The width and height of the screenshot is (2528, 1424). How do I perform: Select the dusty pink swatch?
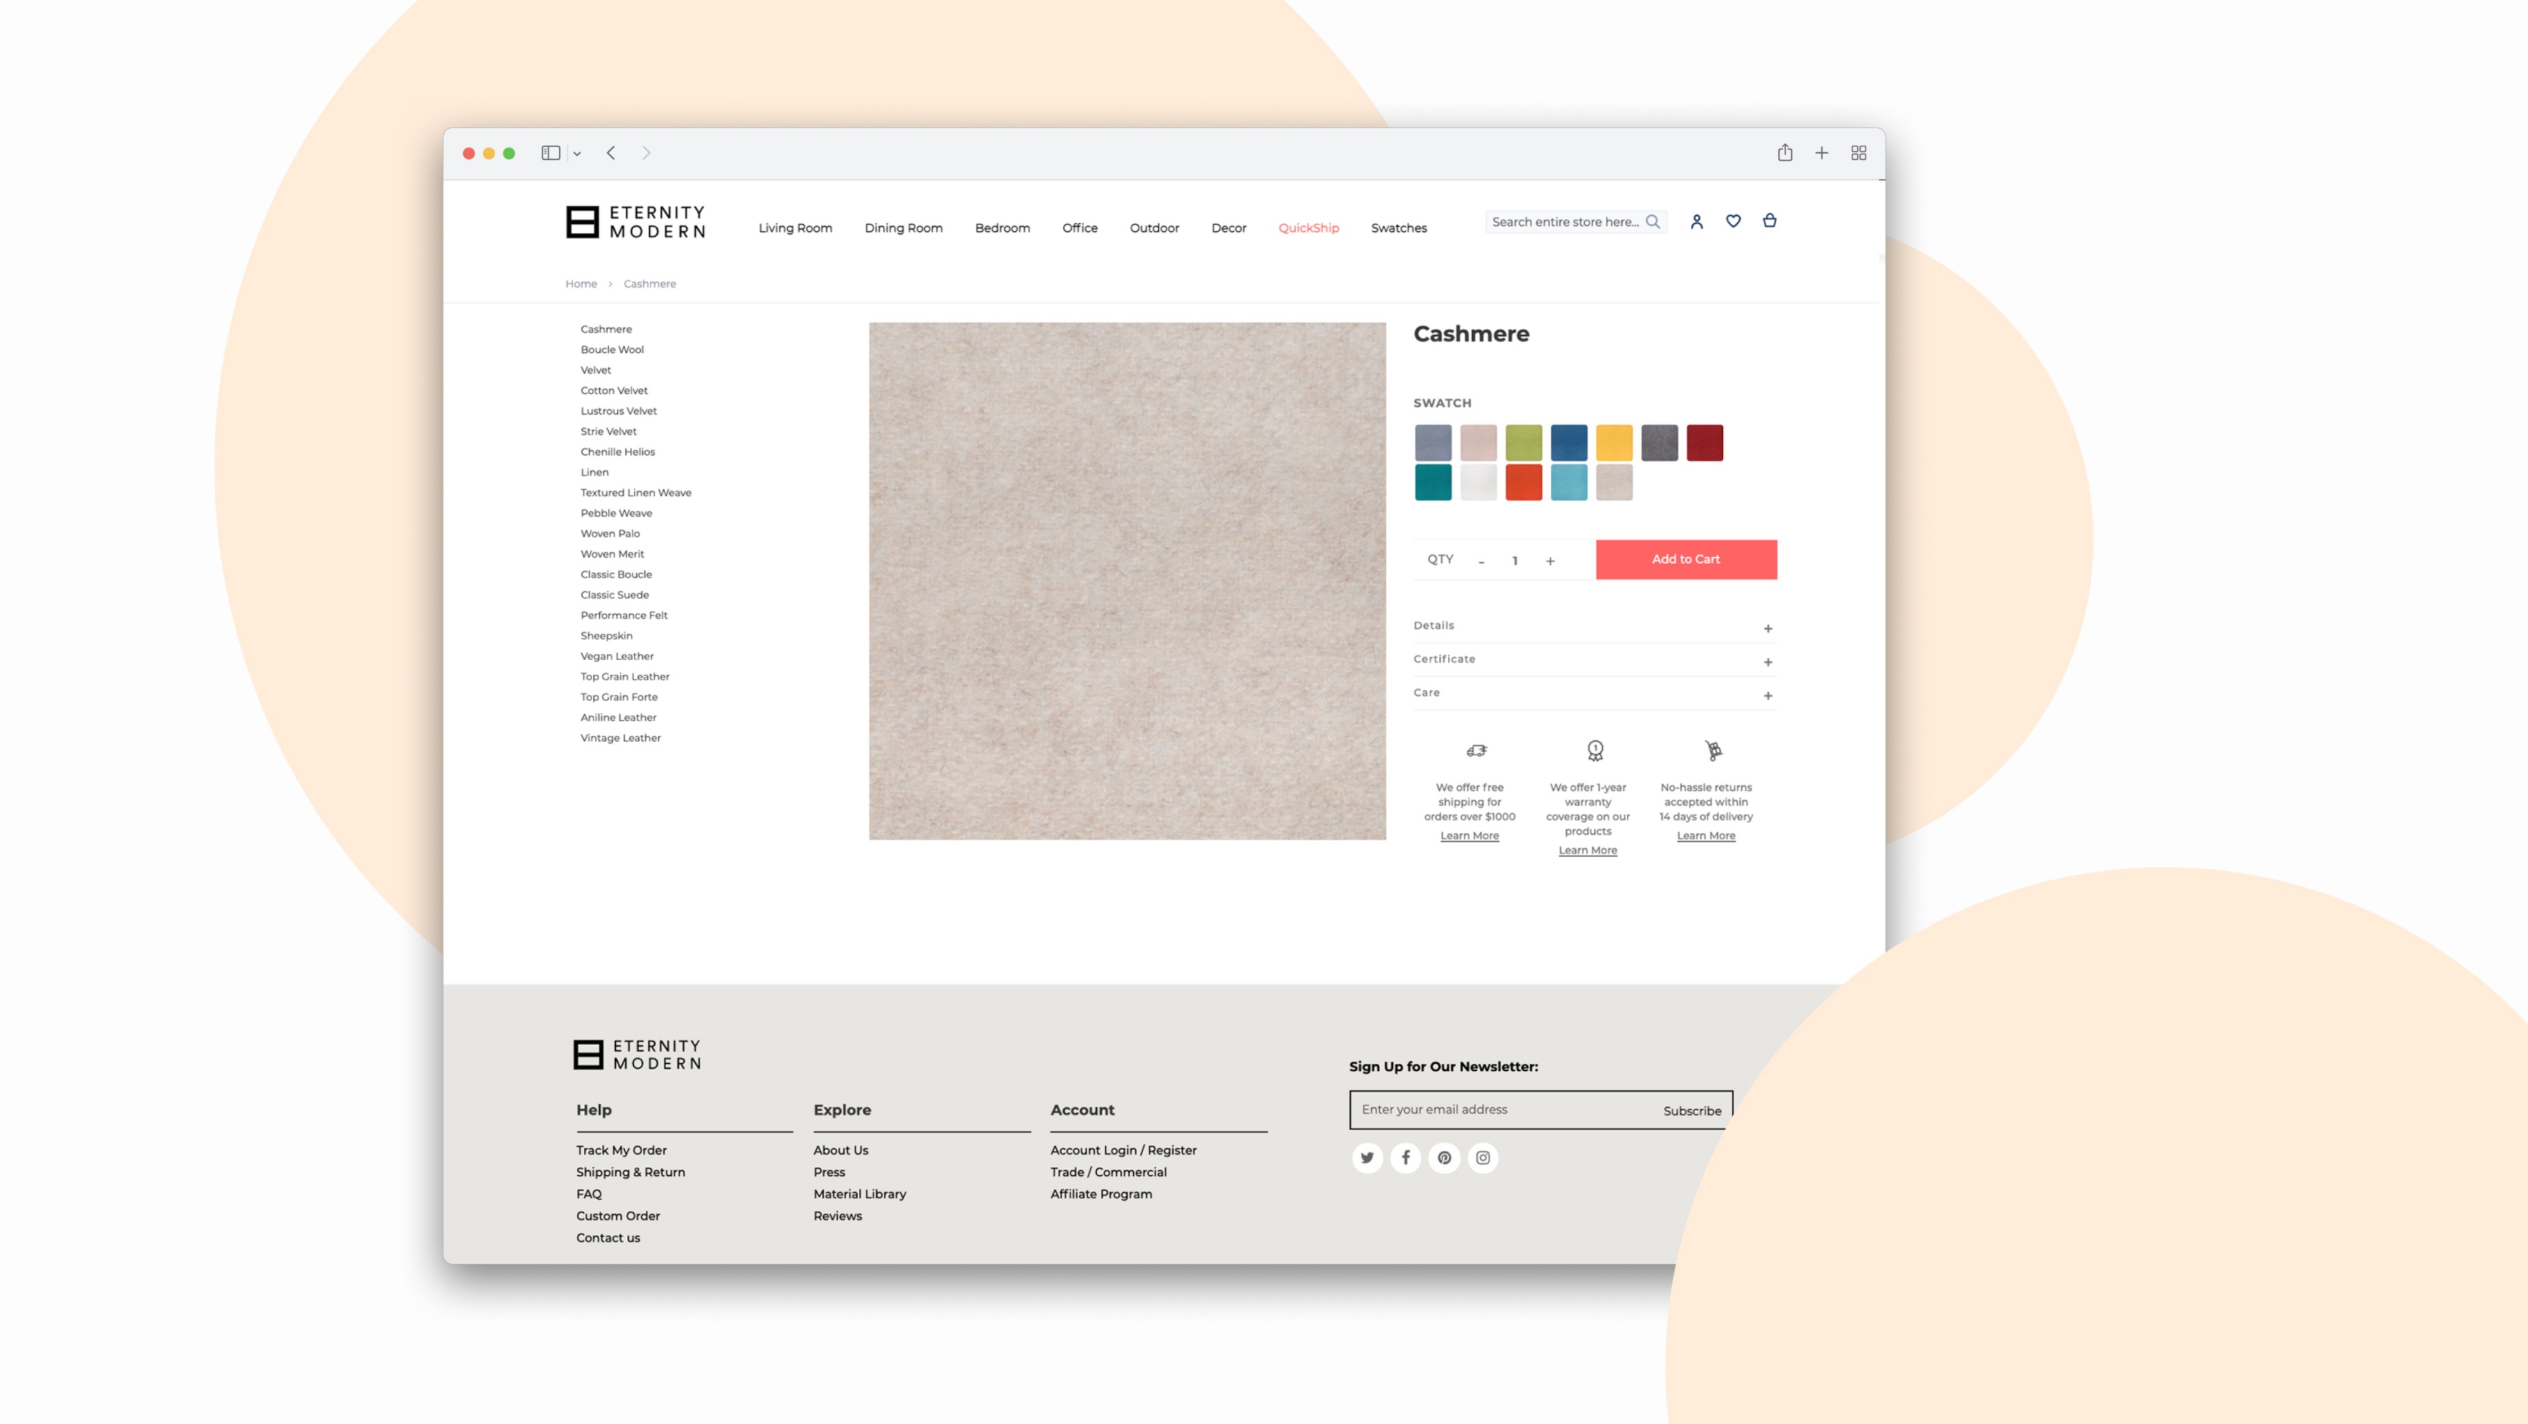1479,443
